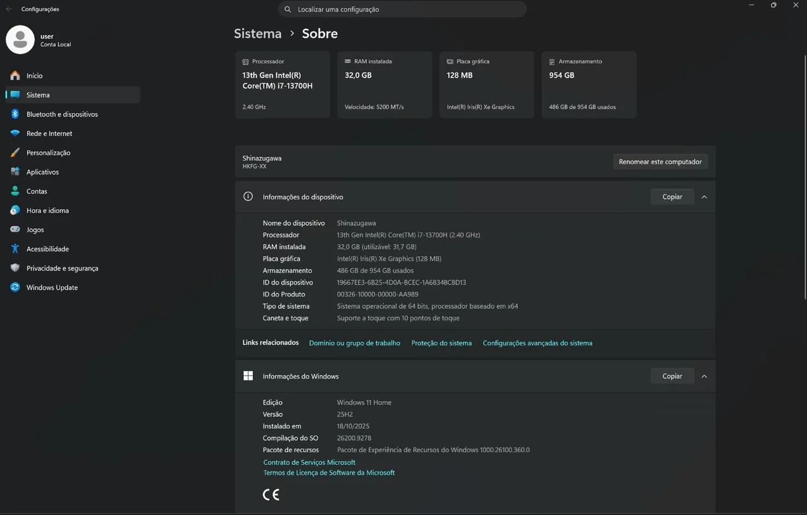Open Contas in the sidebar
This screenshot has height=515, width=807.
73,191
